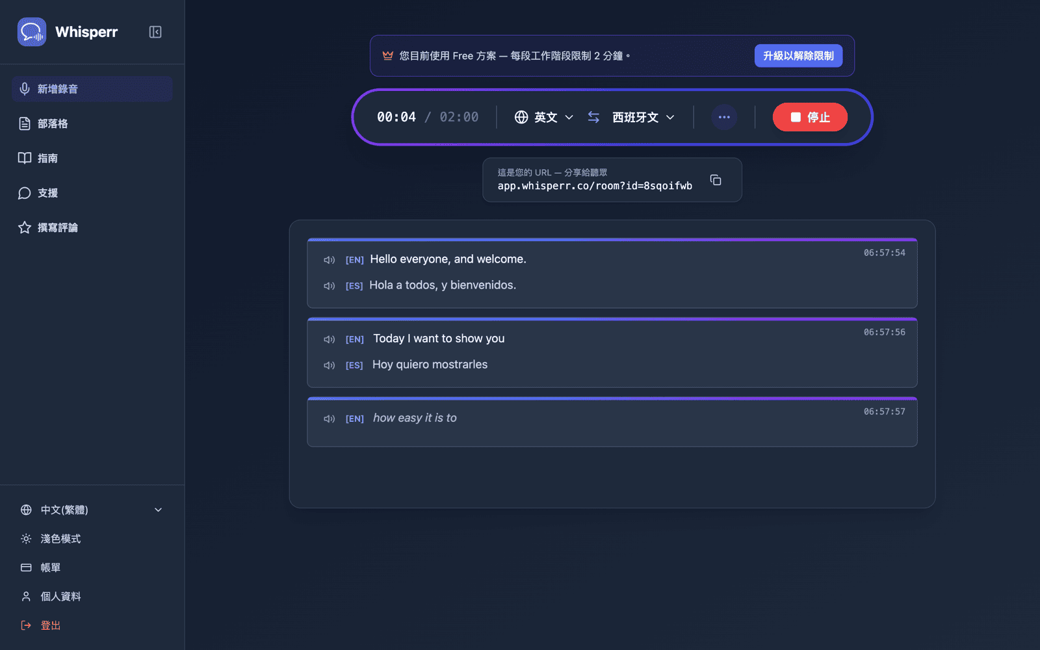This screenshot has height=650, width=1040.
Task: Click the text "Hello everyone, and welcome."
Action: 448,259
